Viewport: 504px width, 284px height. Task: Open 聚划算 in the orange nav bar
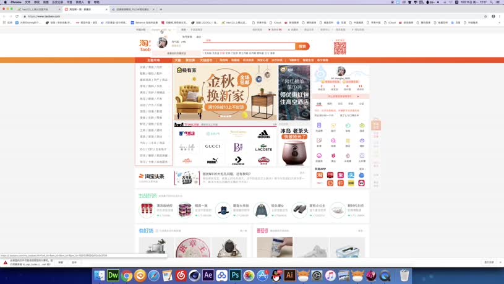pos(190,60)
